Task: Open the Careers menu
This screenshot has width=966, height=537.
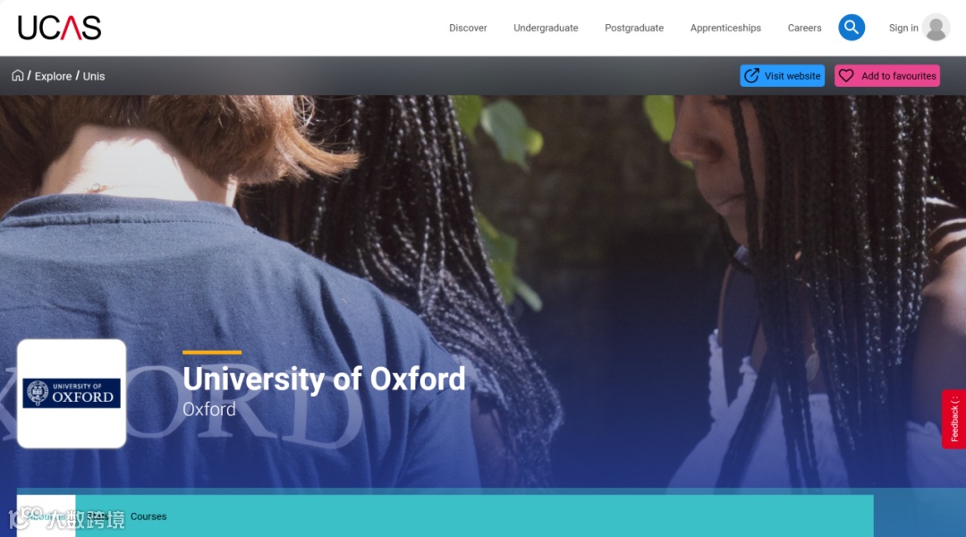Action: click(804, 28)
